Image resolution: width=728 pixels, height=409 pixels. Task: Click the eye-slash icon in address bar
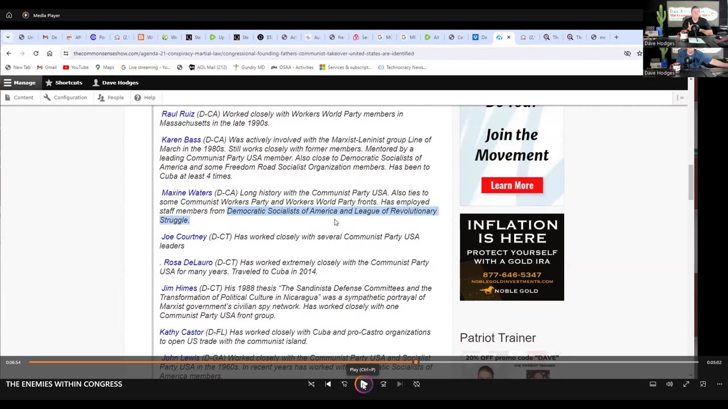pyautogui.click(x=627, y=53)
